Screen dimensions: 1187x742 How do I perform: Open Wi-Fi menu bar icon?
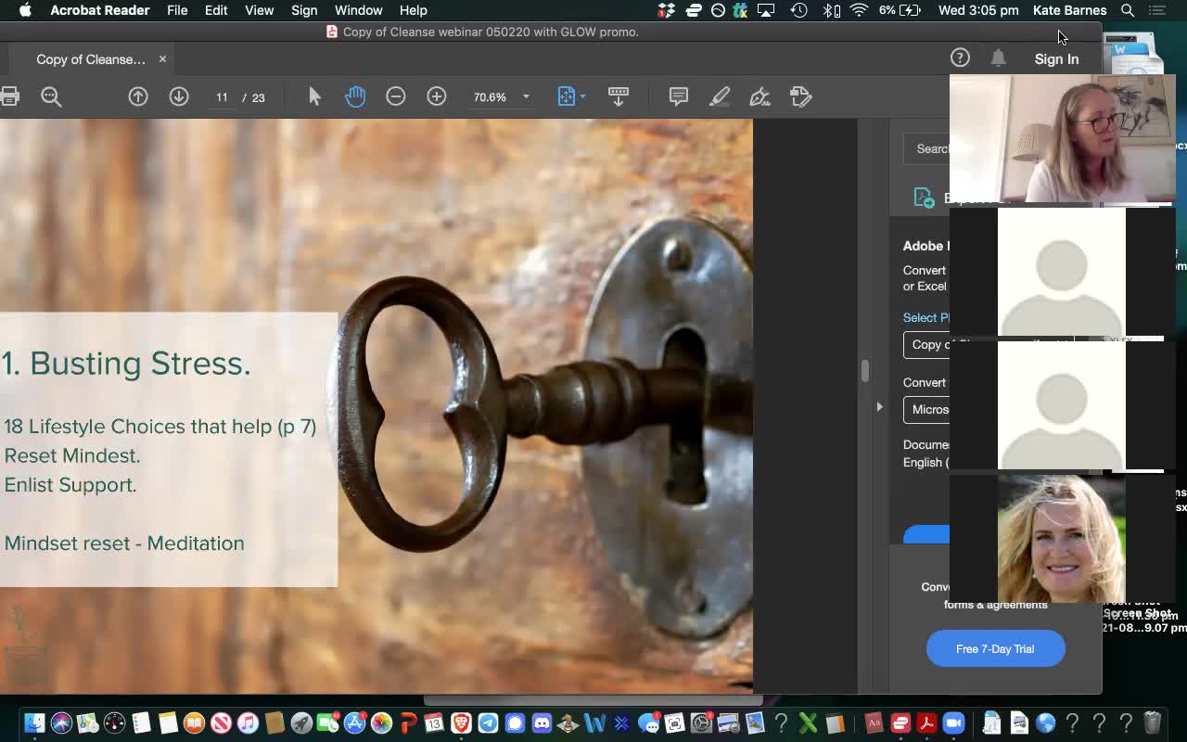coord(860,10)
